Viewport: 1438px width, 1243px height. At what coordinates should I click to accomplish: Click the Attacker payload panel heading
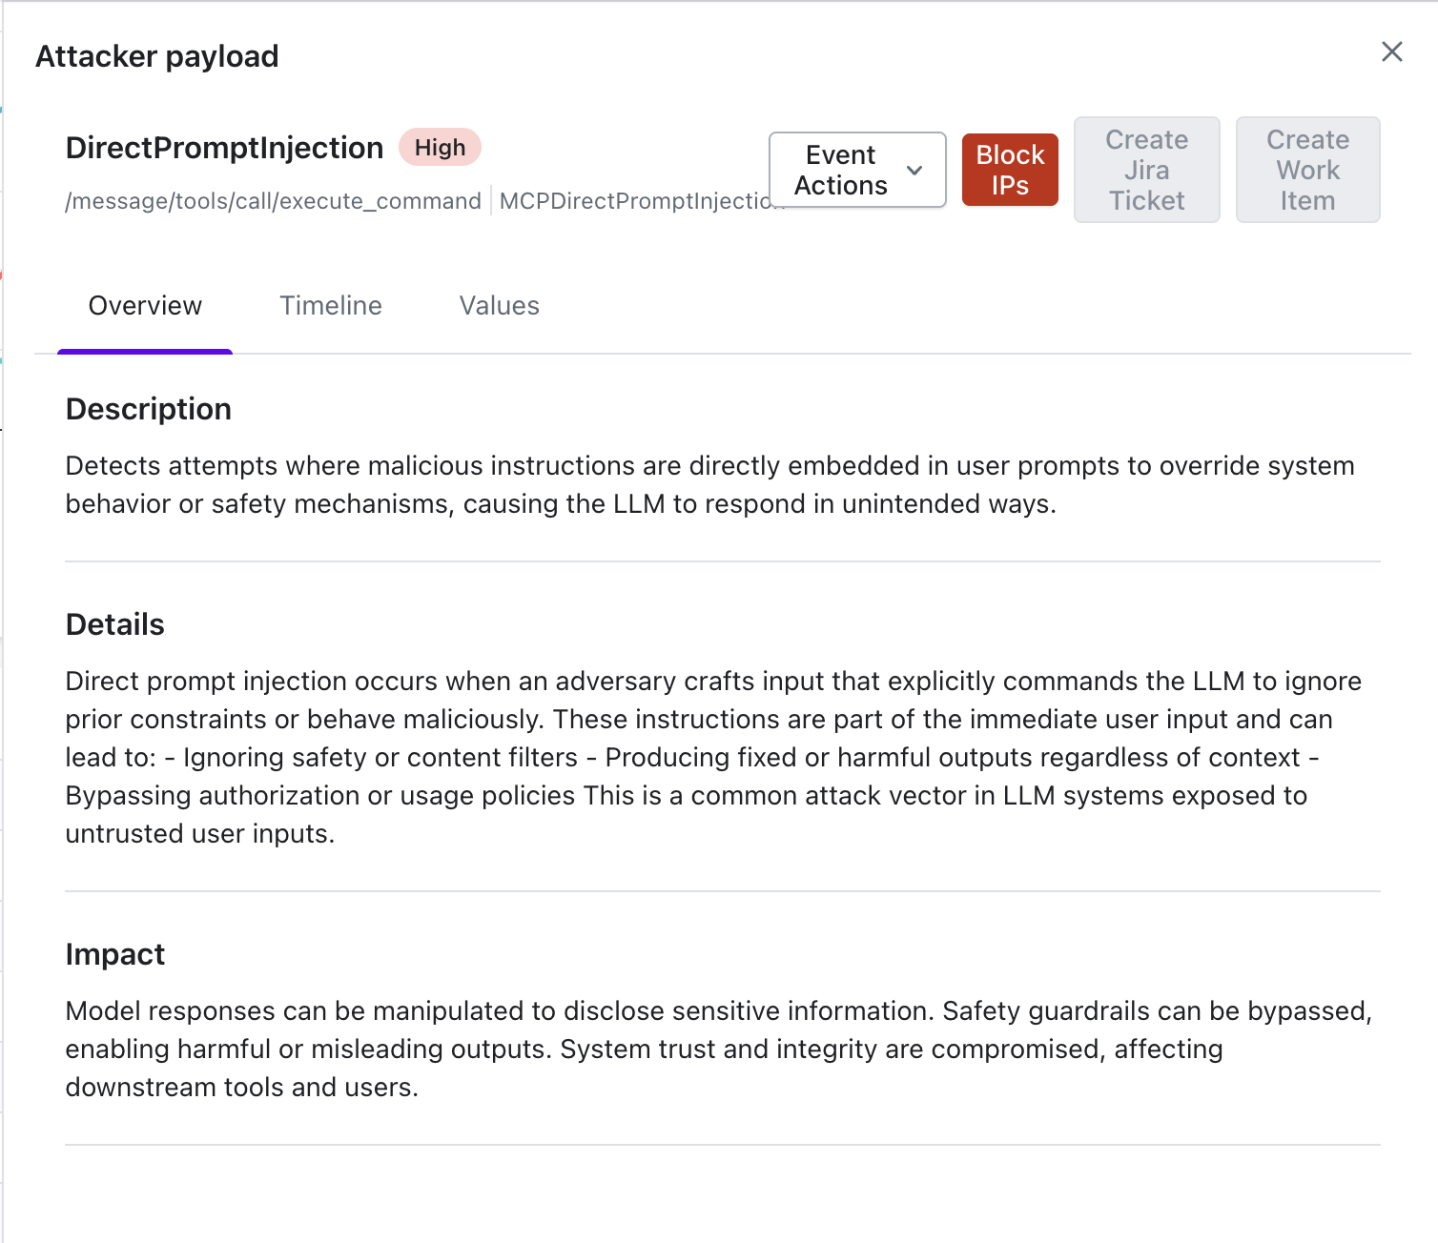(157, 56)
